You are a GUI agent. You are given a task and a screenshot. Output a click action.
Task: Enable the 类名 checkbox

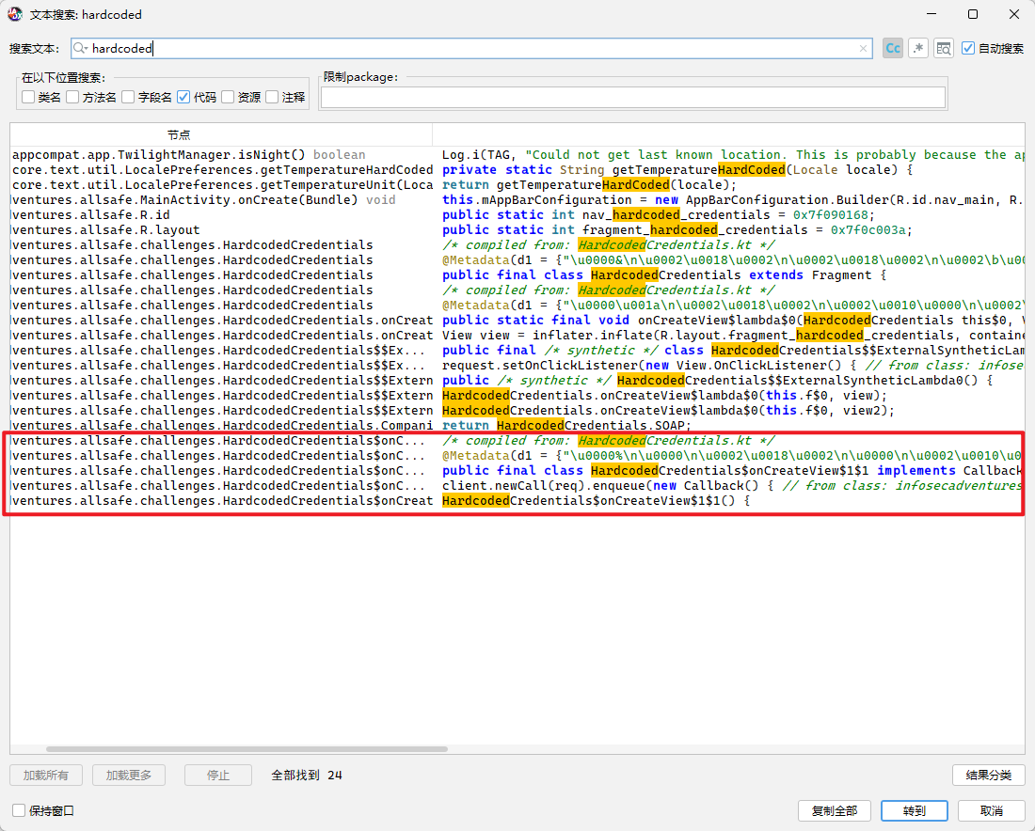tap(28, 97)
